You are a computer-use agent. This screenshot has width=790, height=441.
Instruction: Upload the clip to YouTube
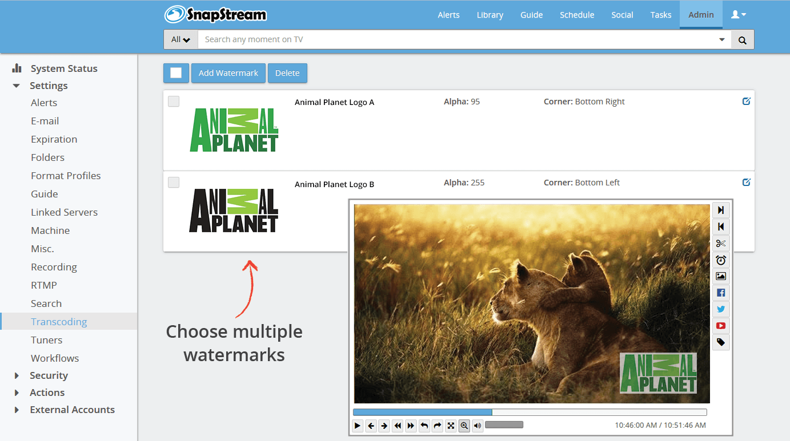pyautogui.click(x=721, y=326)
